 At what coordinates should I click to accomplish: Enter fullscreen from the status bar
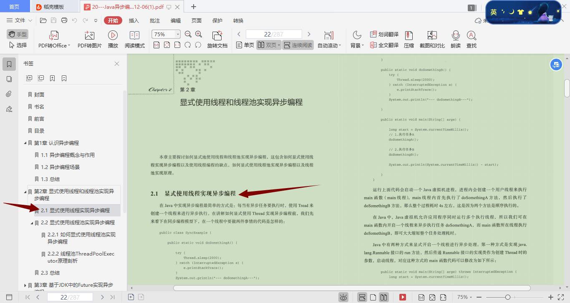pyautogui.click(x=561, y=297)
